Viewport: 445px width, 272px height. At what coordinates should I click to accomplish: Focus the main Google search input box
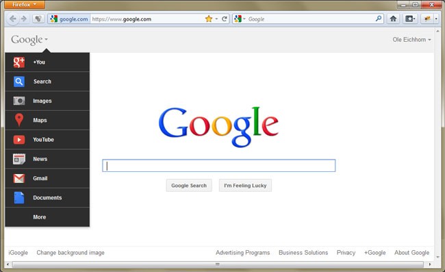tap(219, 166)
